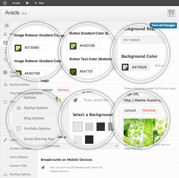Go to Custom CSS in the sidebar
Screen dimensions: 179x178
[x=19, y=166]
